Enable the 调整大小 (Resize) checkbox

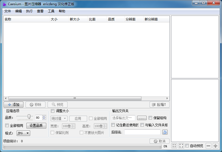53,111
